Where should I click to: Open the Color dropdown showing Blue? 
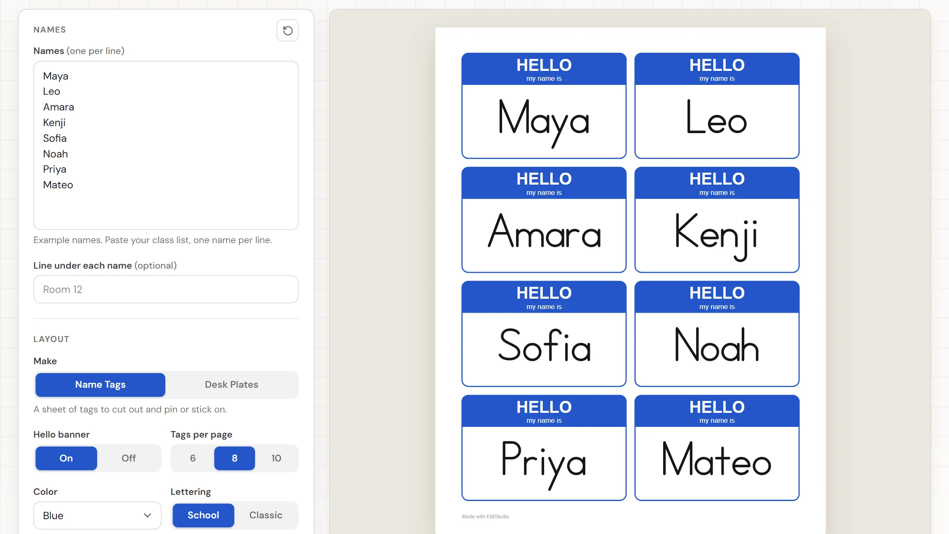point(97,515)
